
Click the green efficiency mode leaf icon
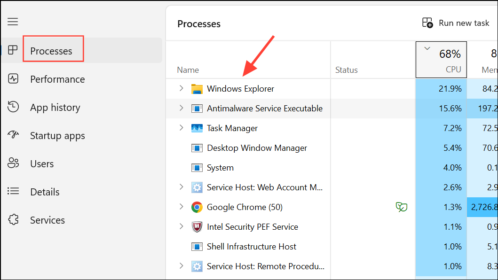[401, 207]
